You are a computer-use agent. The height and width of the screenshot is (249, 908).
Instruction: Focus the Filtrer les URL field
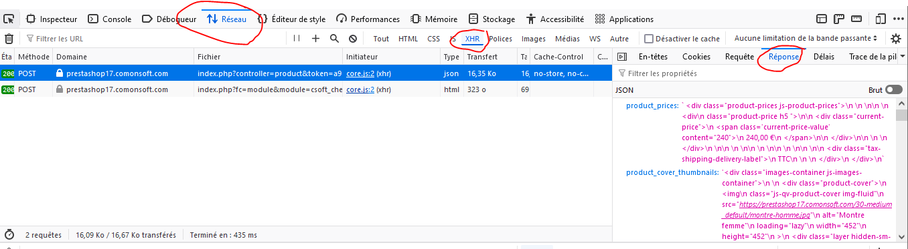coord(153,39)
